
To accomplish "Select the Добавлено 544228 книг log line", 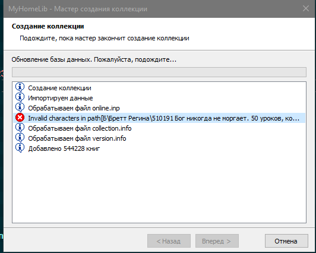I will pyautogui.click(x=64, y=148).
